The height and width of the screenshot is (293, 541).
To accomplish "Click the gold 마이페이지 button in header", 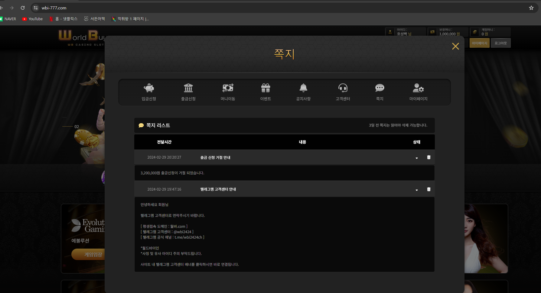I will pos(479,43).
